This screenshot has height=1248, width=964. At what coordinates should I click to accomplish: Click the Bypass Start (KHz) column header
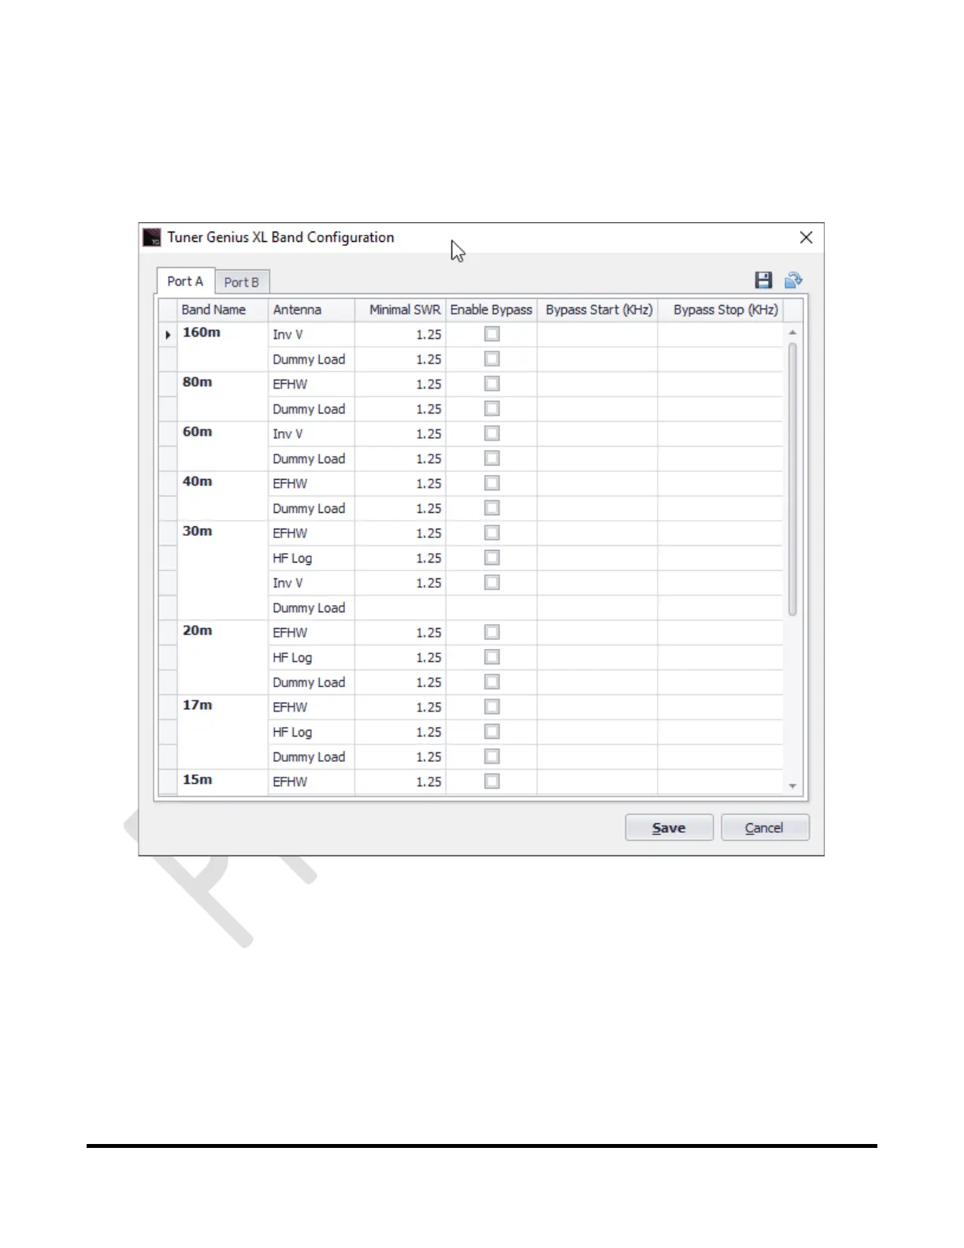click(x=598, y=310)
